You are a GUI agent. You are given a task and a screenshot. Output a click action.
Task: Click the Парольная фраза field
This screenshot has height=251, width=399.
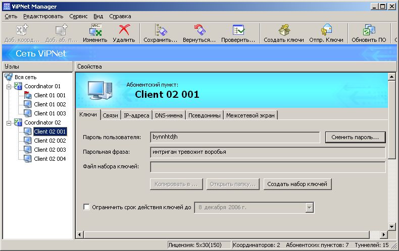pyautogui.click(x=268, y=152)
